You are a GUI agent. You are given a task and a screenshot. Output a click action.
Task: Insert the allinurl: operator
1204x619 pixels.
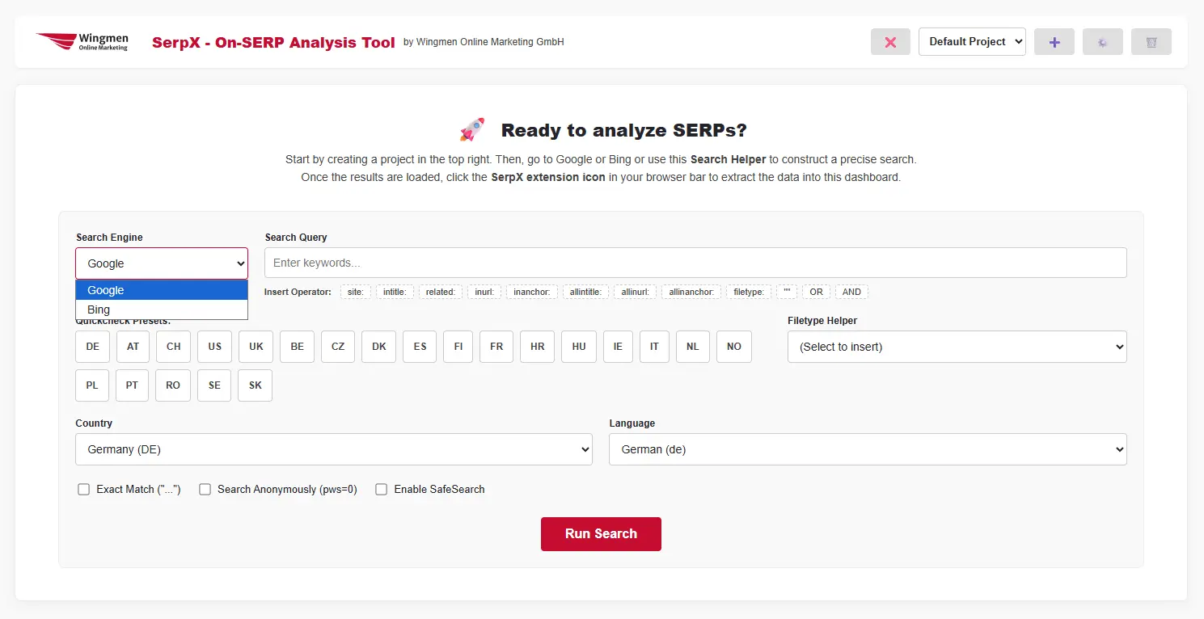pyautogui.click(x=635, y=292)
